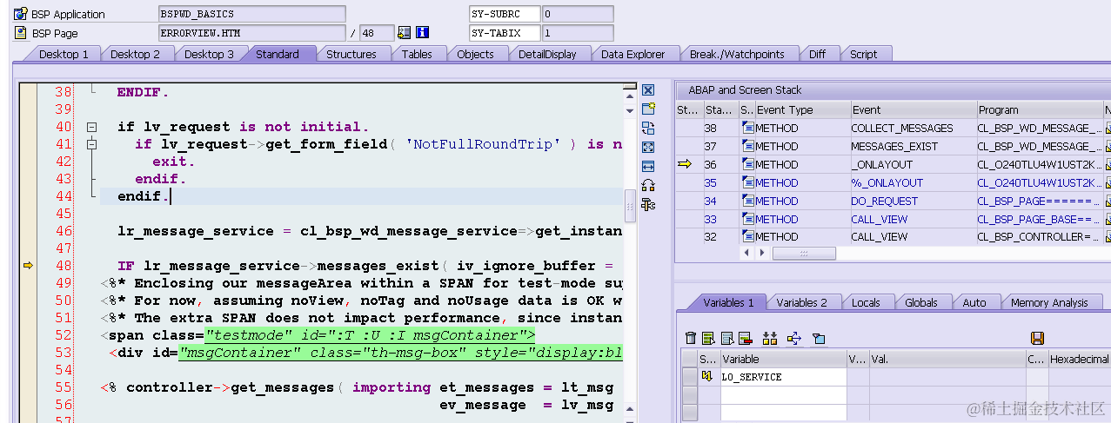Click the horizontal maximize tool icon
The height and width of the screenshot is (423, 1111).
[648, 166]
